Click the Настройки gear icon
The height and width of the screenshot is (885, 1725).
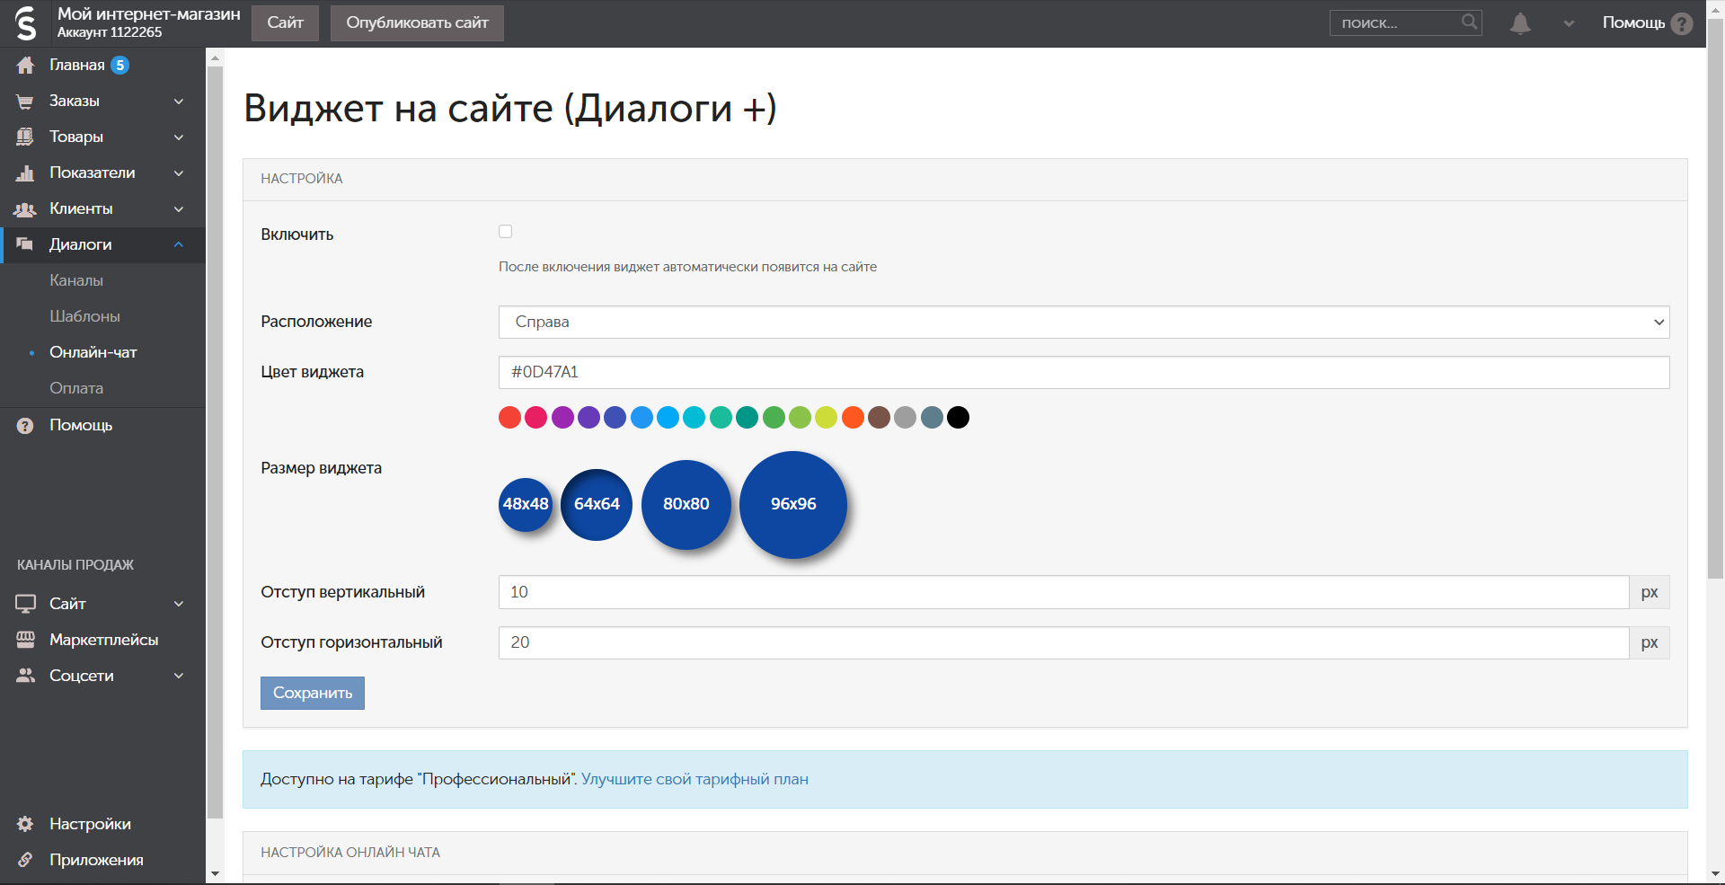[x=25, y=824]
